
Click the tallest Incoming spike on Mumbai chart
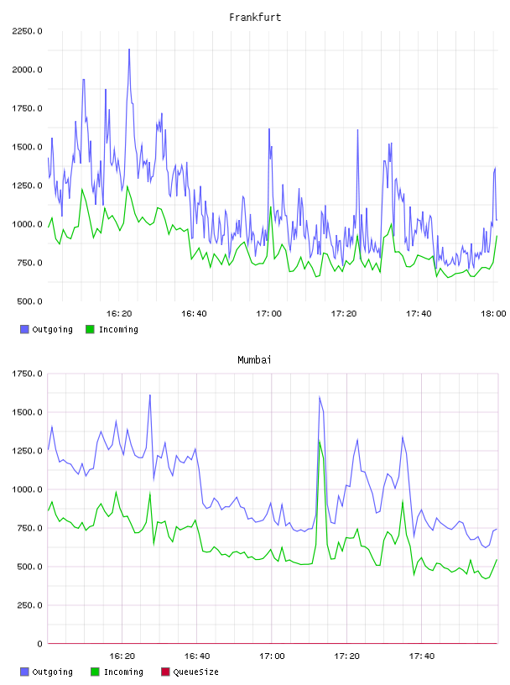tap(320, 442)
